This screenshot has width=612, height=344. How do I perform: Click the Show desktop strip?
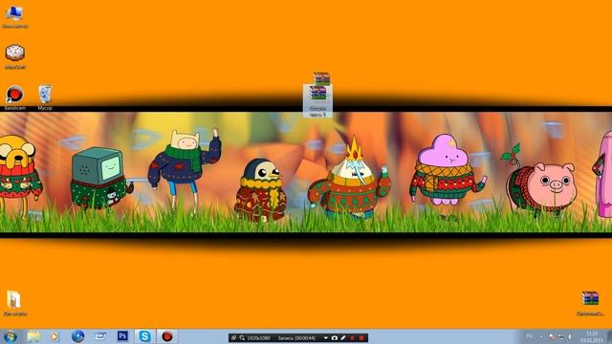609,336
